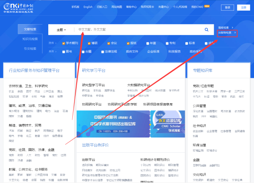
Task: Open the 研究型学习平台 link
Action: [94, 85]
